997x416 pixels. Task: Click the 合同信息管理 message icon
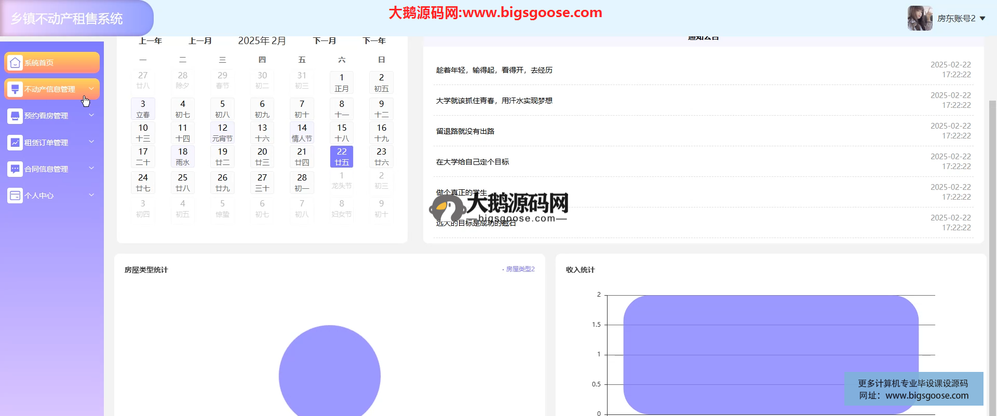(15, 169)
